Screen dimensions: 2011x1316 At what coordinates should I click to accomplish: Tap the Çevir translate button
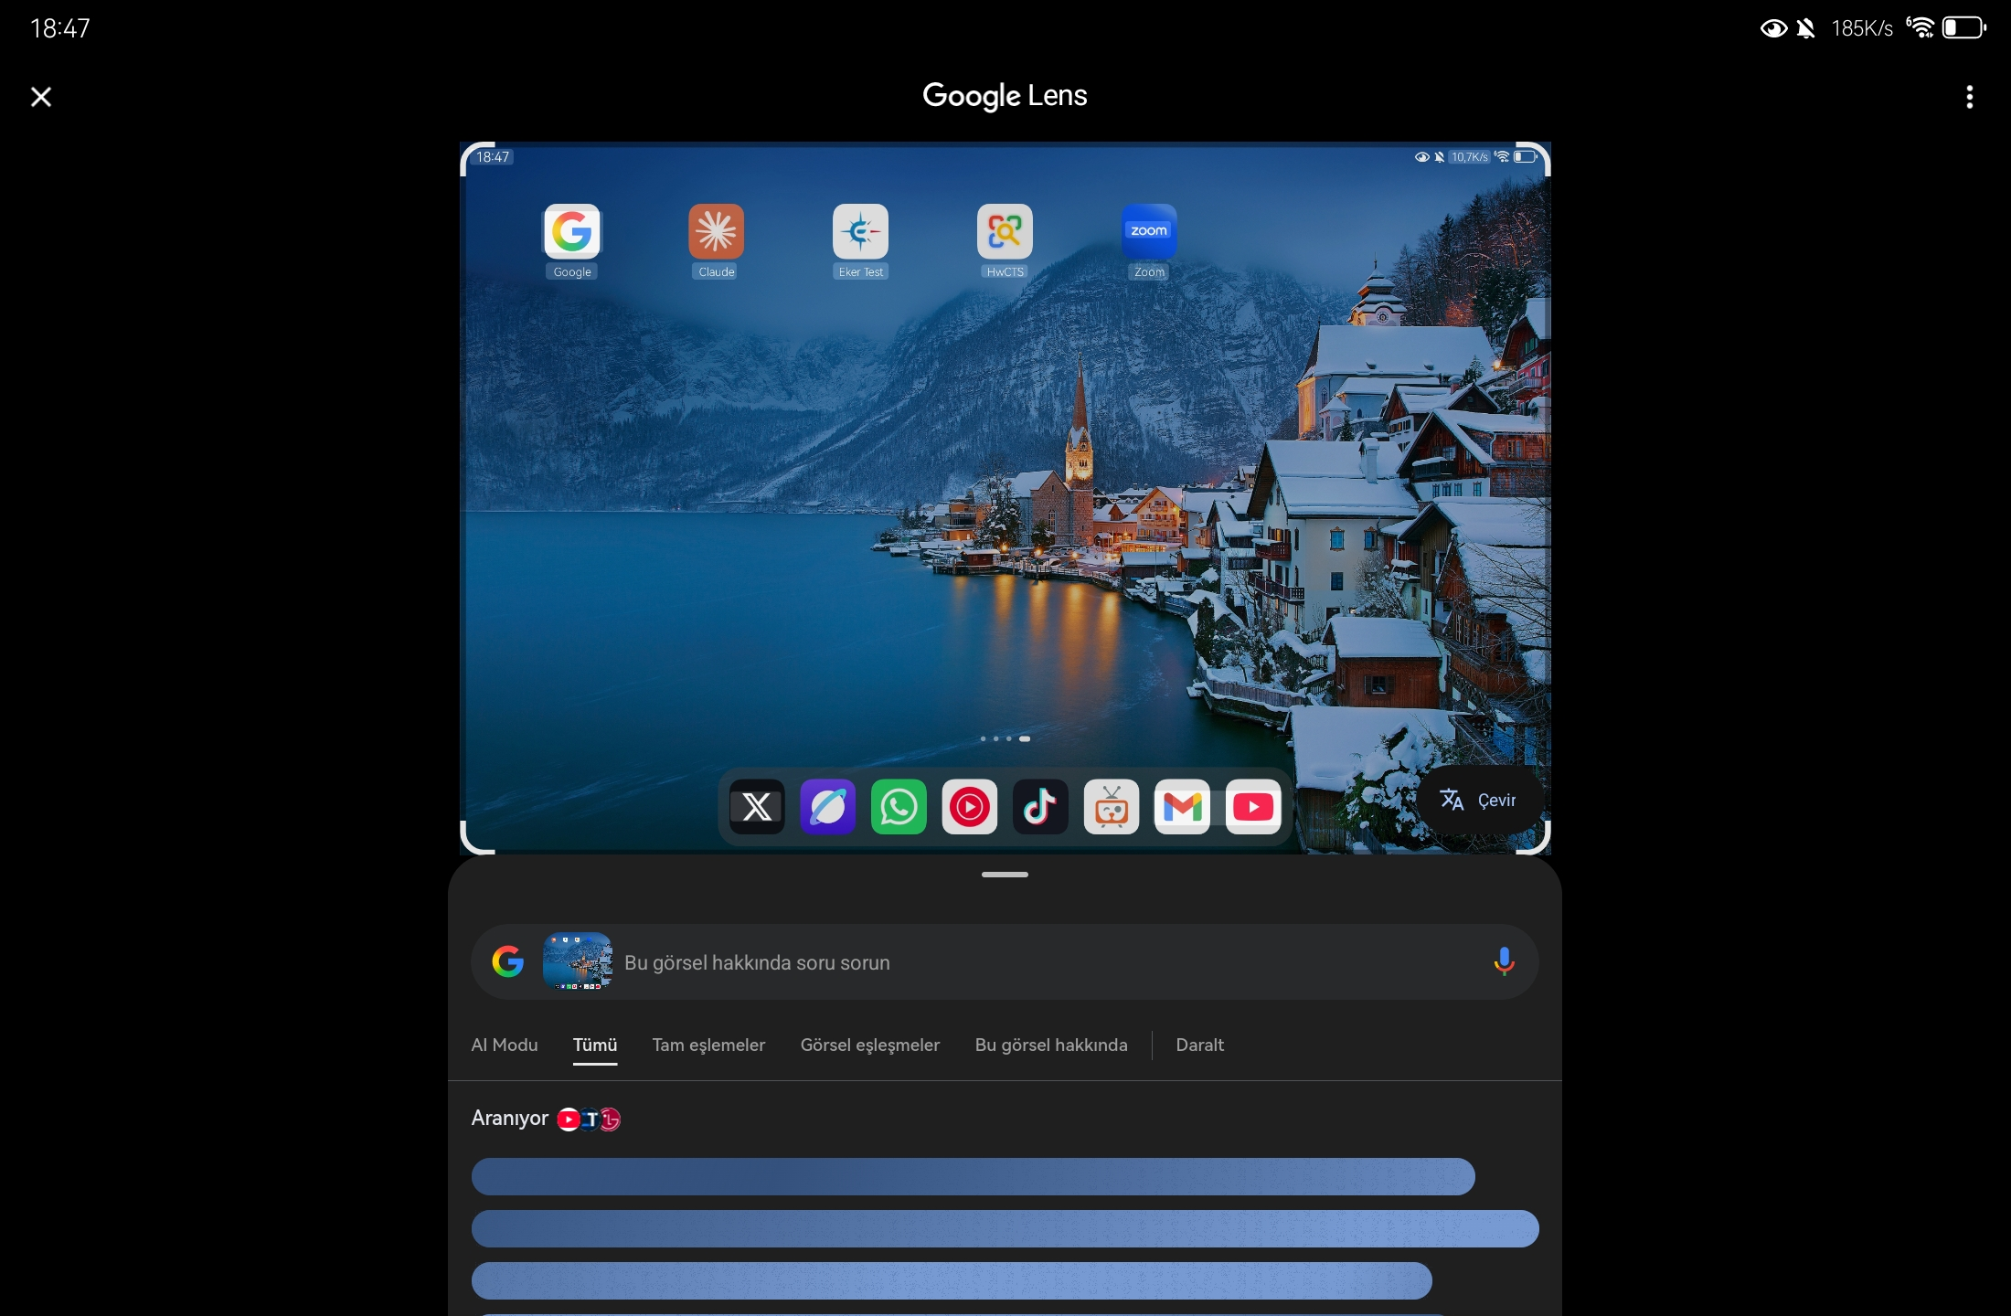pos(1479,801)
